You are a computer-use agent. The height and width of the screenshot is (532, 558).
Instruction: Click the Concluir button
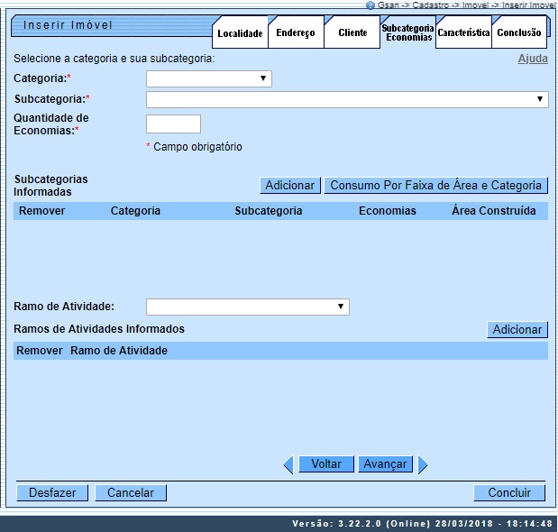point(509,493)
